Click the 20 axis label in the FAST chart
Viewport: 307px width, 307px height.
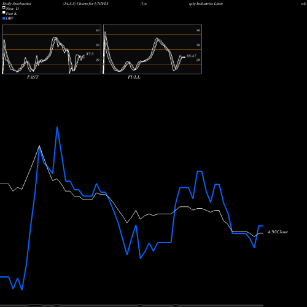98,60
